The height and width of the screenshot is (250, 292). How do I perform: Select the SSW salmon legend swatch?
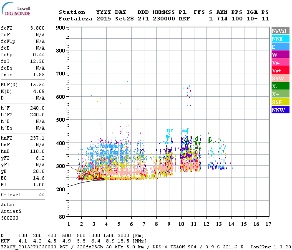pyautogui.click(x=280, y=78)
